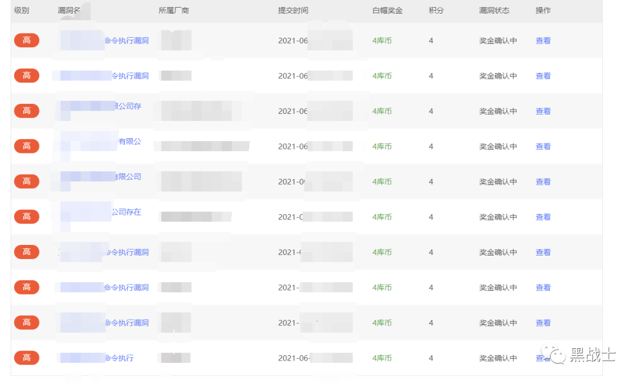Select 4库币 in the '公司存在' row
The height and width of the screenshot is (383, 637).
coord(382,217)
